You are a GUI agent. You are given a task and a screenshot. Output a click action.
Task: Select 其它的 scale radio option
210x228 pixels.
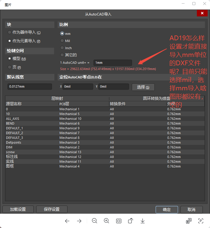tap(62, 55)
